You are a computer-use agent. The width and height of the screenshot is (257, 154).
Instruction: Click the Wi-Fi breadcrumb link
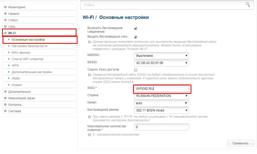click(88, 17)
